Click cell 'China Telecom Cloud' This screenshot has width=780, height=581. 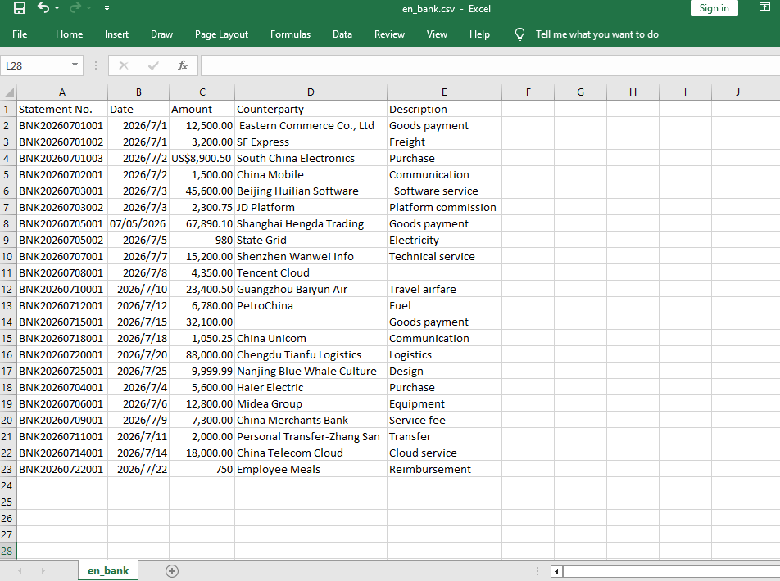(311, 453)
